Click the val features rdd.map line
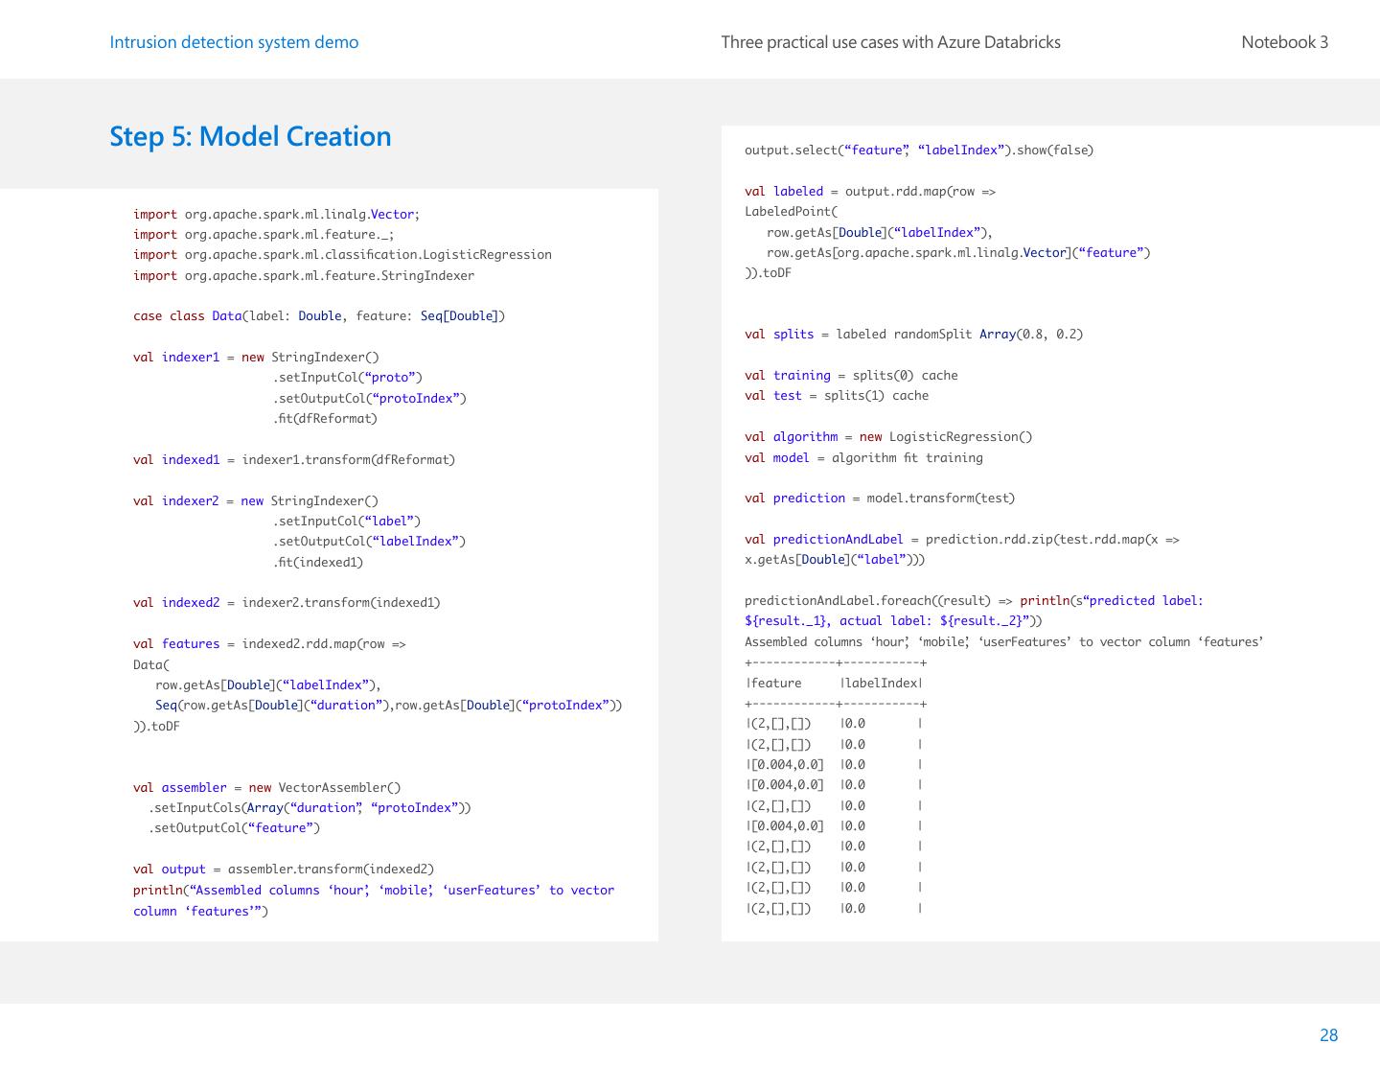 pos(269,644)
